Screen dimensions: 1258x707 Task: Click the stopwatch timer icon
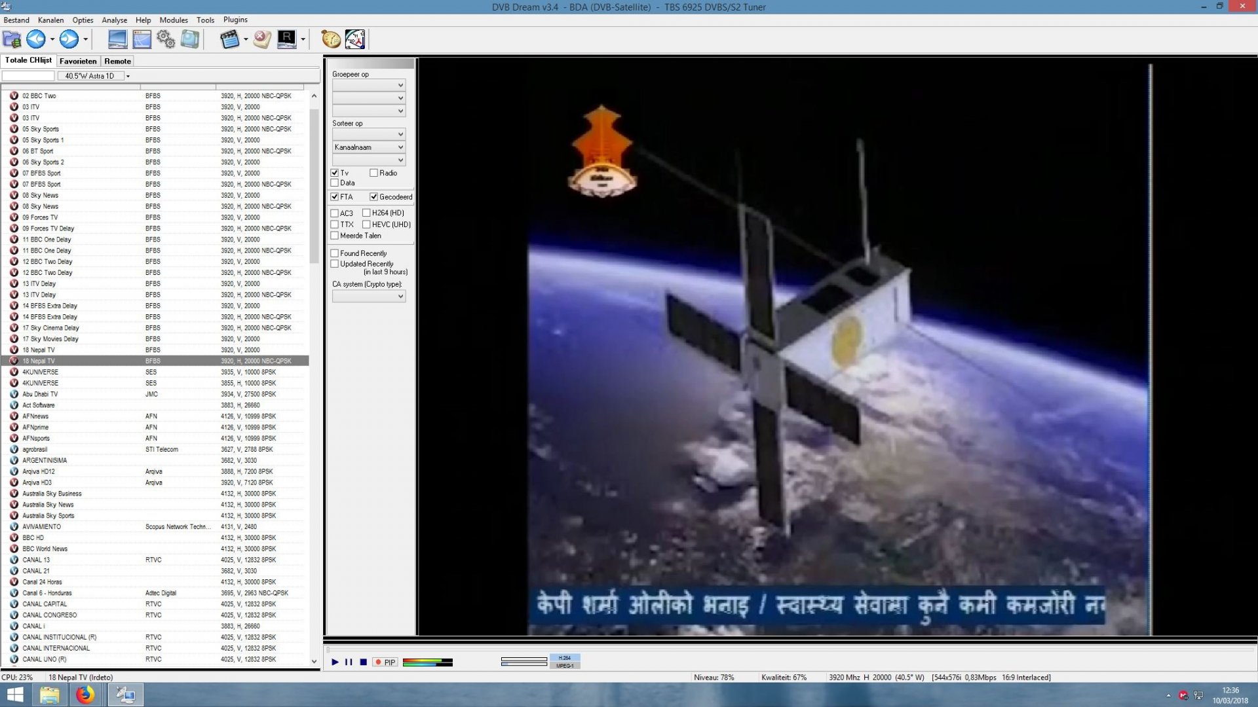point(330,39)
